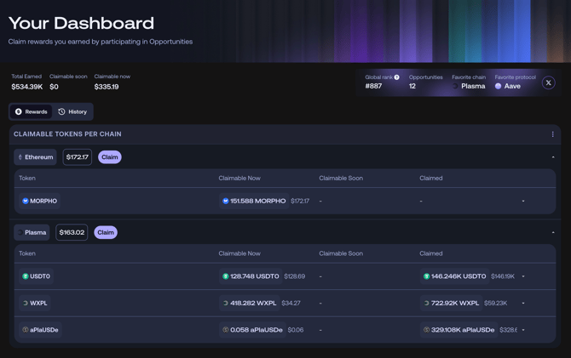Click the X share icon button
This screenshot has width=571, height=358.
548,82
